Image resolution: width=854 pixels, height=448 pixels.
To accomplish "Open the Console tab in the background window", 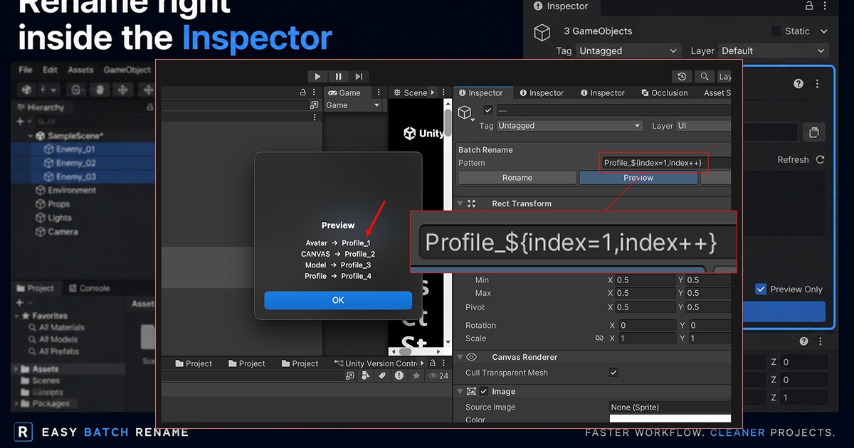I will coord(89,289).
